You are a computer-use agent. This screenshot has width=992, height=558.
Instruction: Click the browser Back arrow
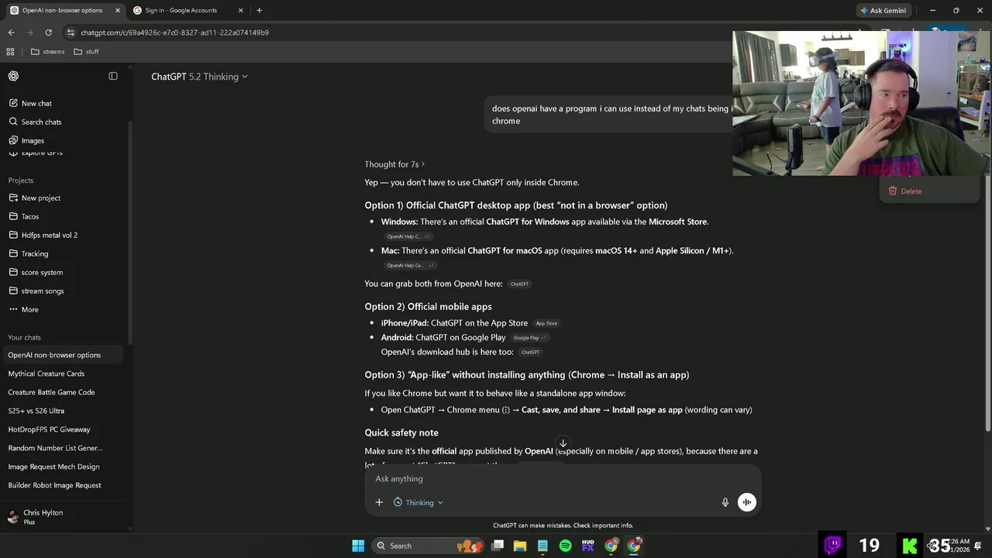pyautogui.click(x=11, y=33)
